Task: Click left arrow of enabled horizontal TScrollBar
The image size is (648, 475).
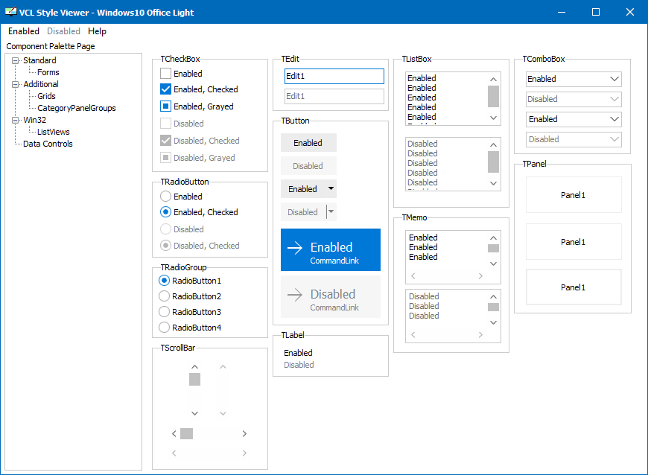Action: point(174,434)
